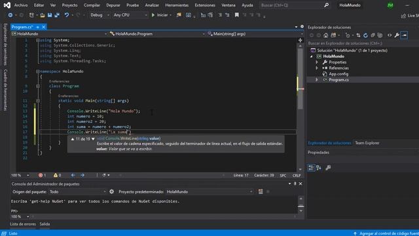Select App.config in Solution Explorer
Viewport: 419px width, 236px height.
[338, 74]
